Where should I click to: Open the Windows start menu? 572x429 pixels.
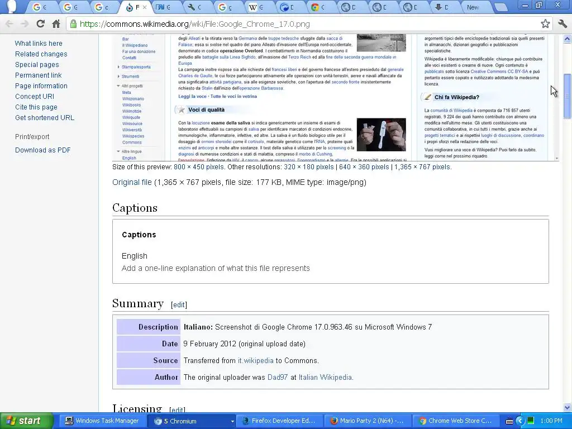coord(26,421)
